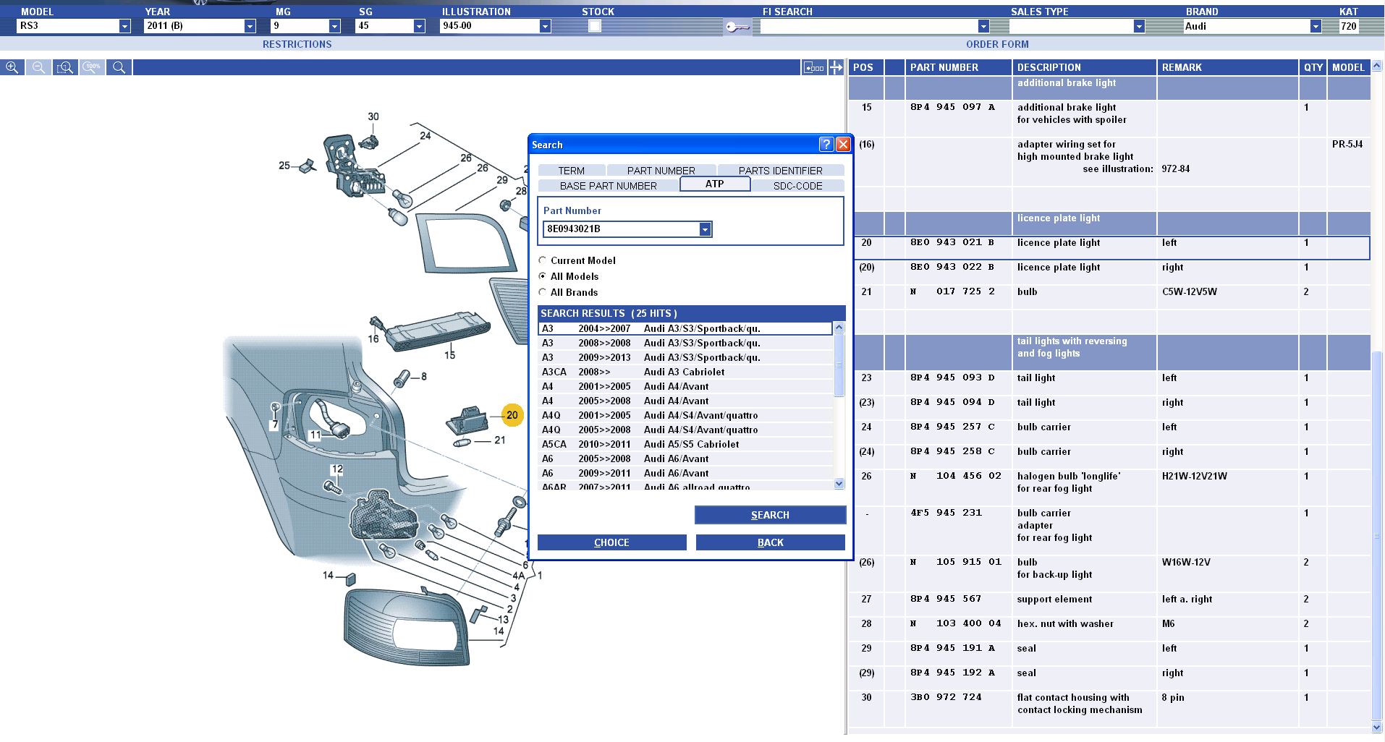
Task: Click the zoom in magnifier icon
Action: (12, 67)
